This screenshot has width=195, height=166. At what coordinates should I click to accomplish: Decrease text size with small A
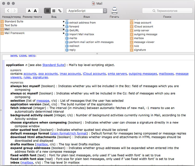[x=29, y=11]
